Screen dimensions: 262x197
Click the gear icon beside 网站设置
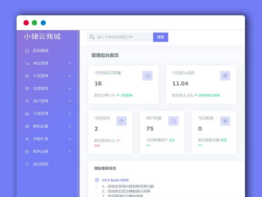27,127
